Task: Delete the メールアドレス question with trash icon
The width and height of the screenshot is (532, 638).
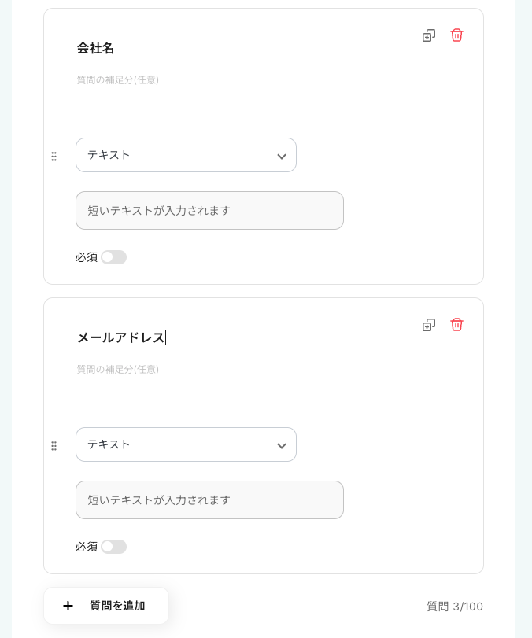Action: 456,325
